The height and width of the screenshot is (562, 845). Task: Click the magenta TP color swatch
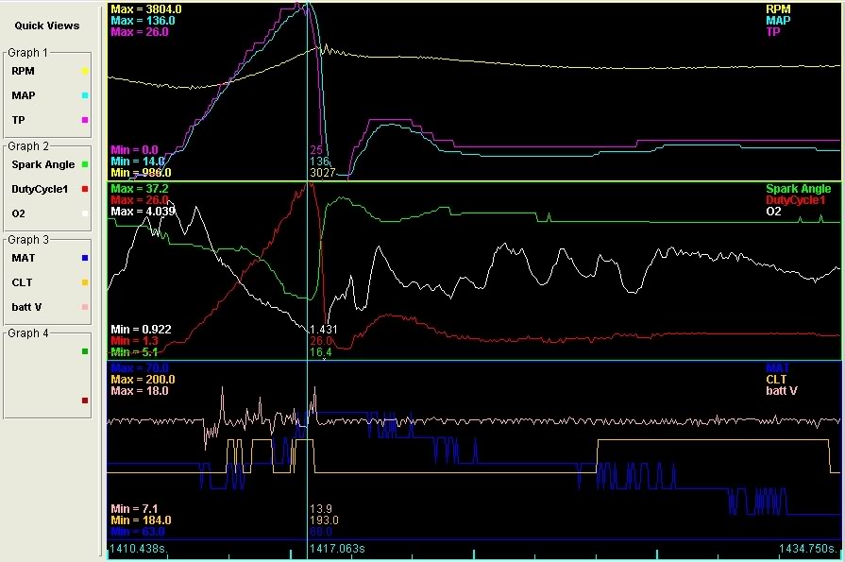tap(85, 120)
